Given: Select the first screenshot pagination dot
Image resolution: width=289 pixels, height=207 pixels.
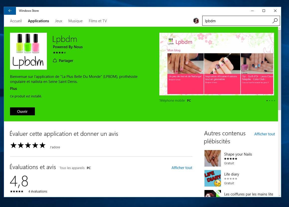Looking at the screenshot, I should click(267, 101).
